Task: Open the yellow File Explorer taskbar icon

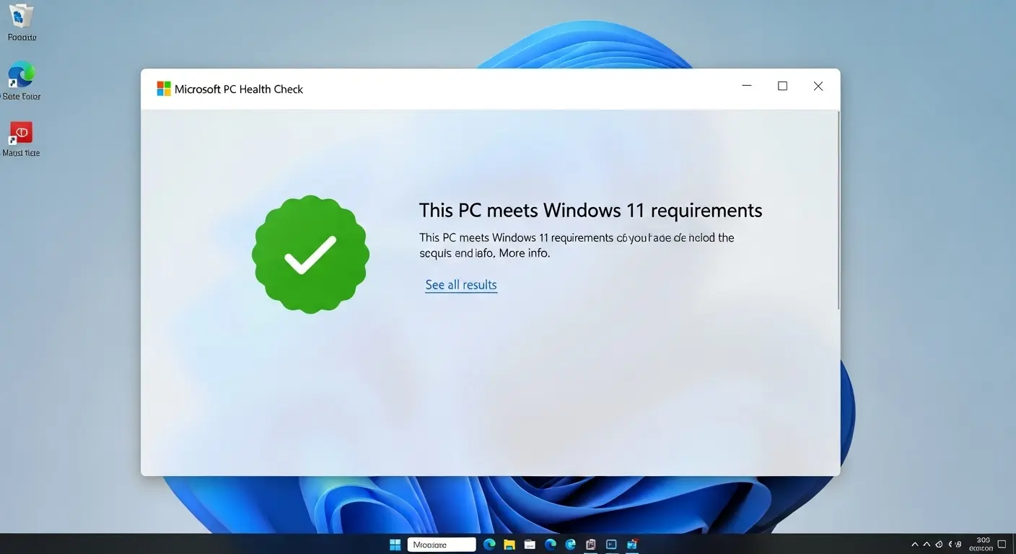Action: [509, 545]
